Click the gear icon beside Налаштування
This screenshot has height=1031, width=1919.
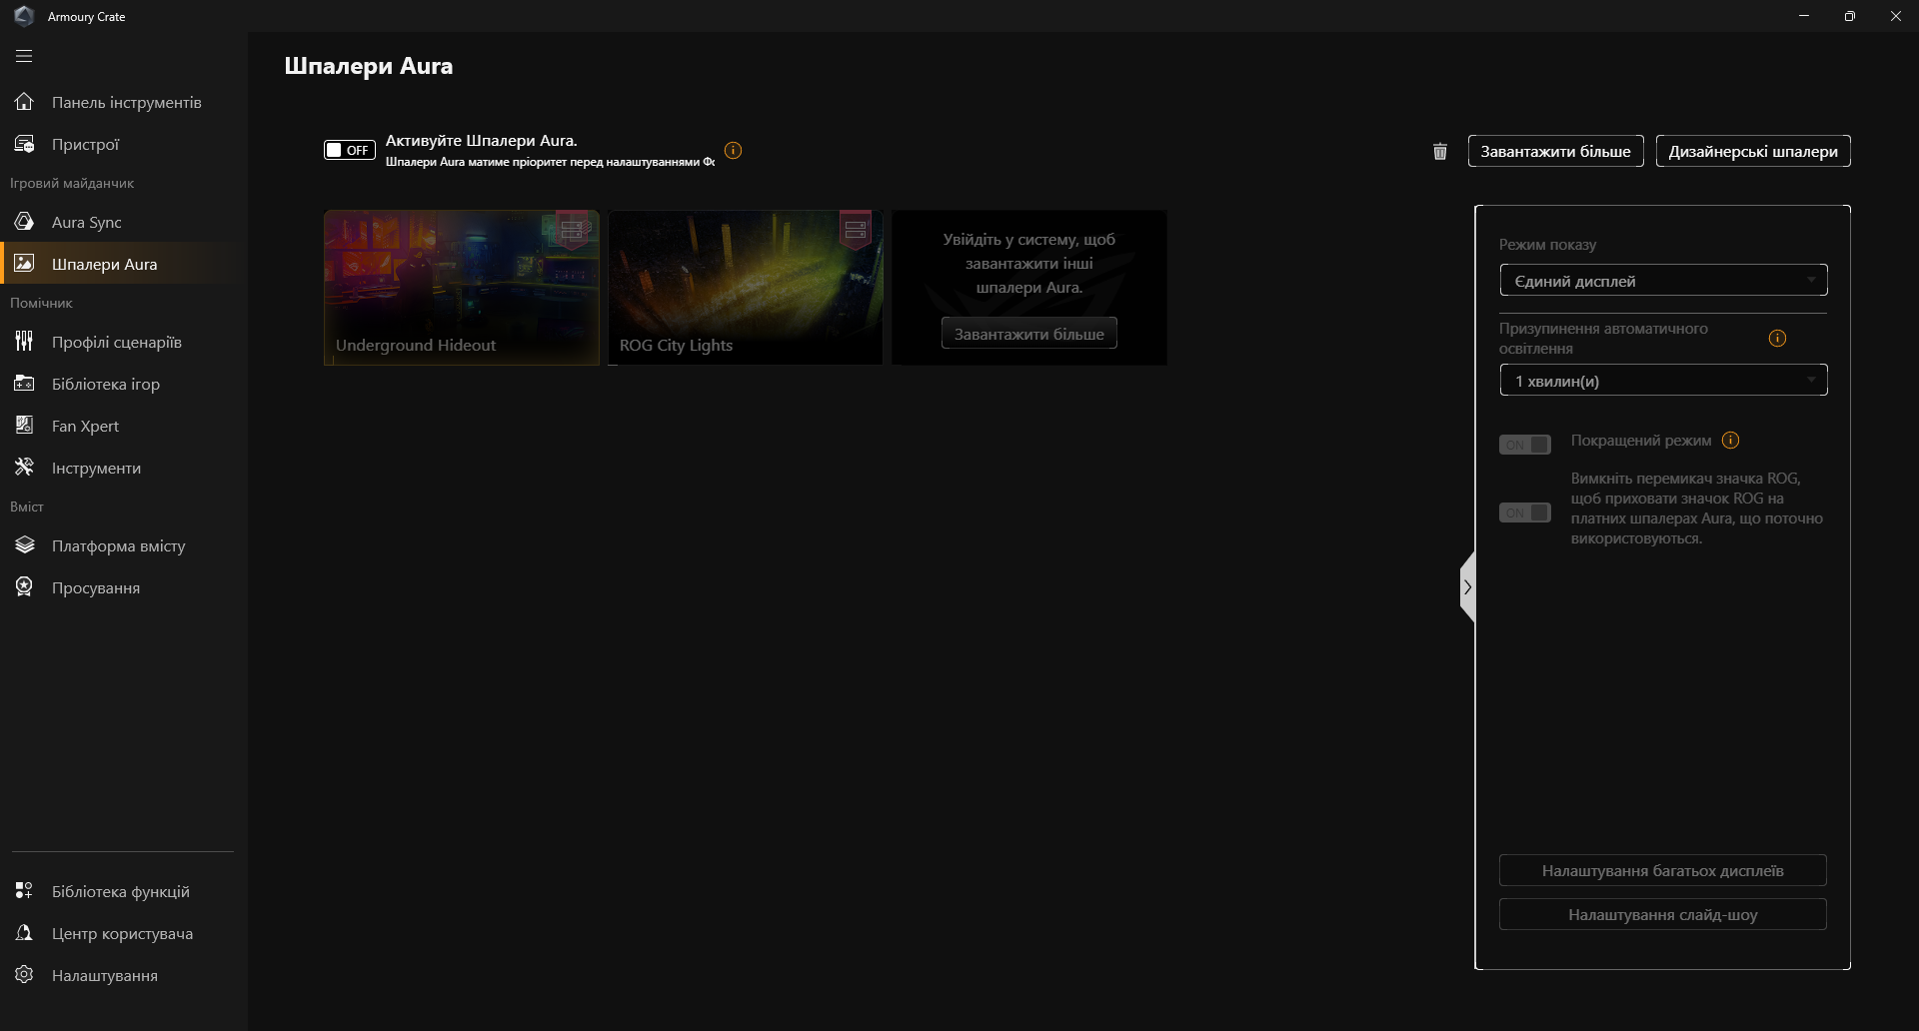coord(24,975)
